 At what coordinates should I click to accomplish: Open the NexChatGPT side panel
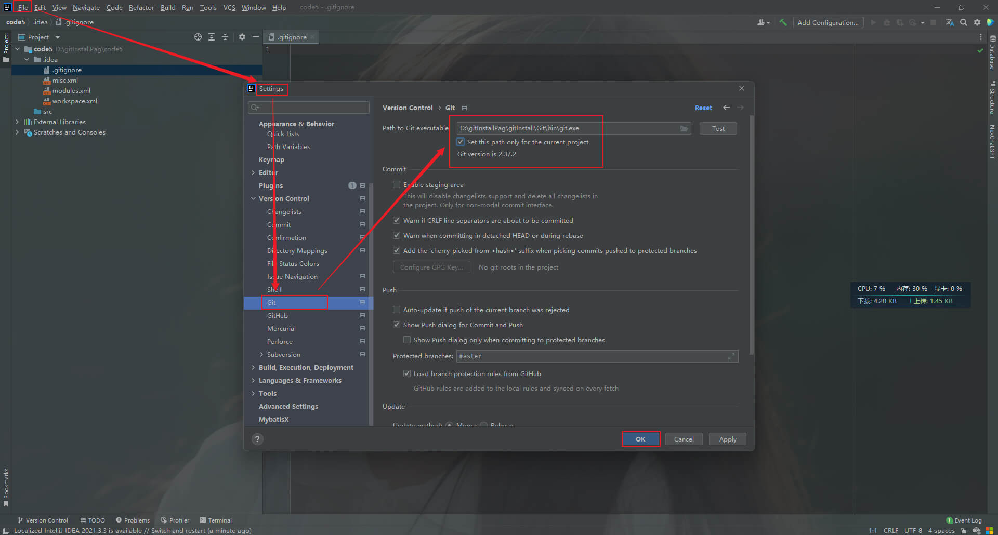(992, 141)
